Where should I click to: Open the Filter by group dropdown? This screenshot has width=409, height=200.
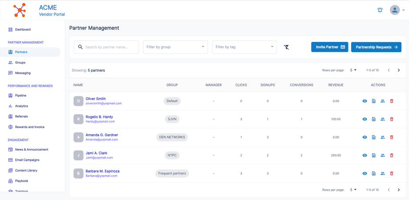coord(175,47)
